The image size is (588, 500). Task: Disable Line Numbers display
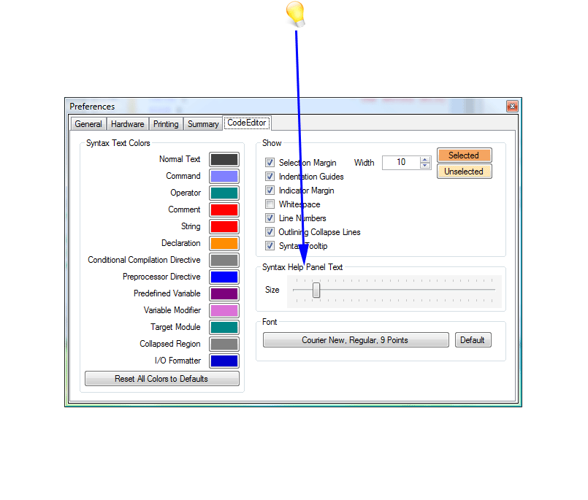270,218
